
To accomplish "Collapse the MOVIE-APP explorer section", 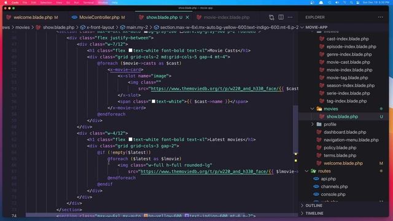I will (x=316, y=27).
